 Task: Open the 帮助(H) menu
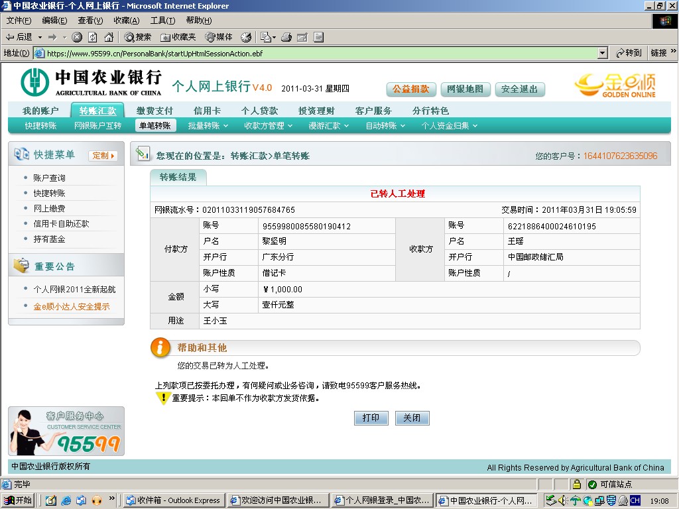pos(199,21)
